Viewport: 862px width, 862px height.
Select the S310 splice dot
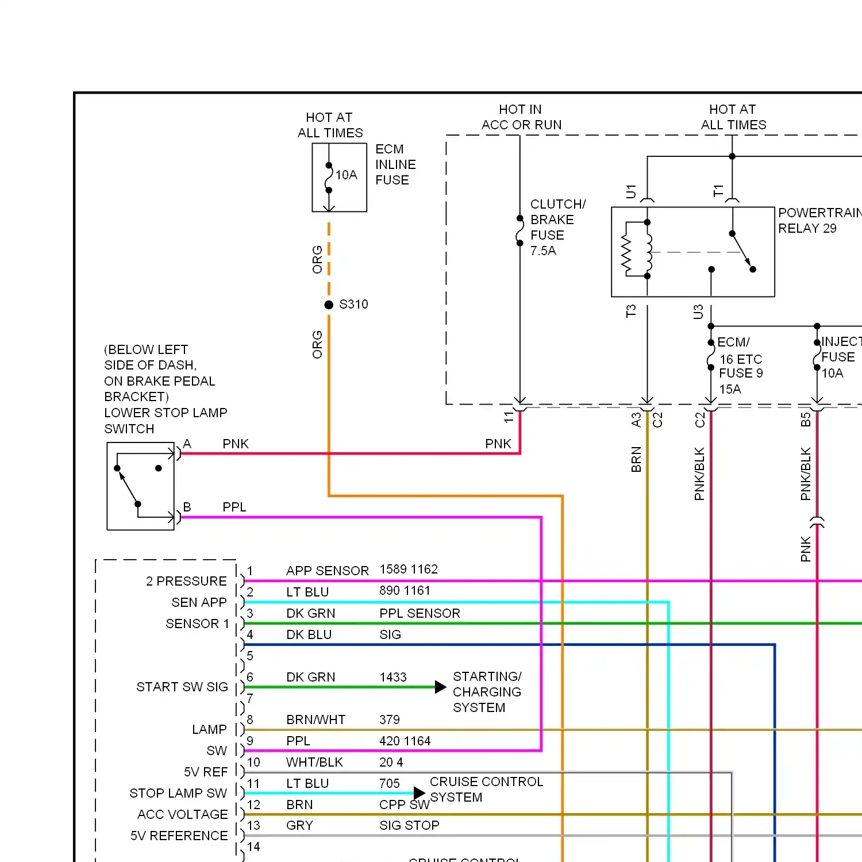pyautogui.click(x=329, y=305)
